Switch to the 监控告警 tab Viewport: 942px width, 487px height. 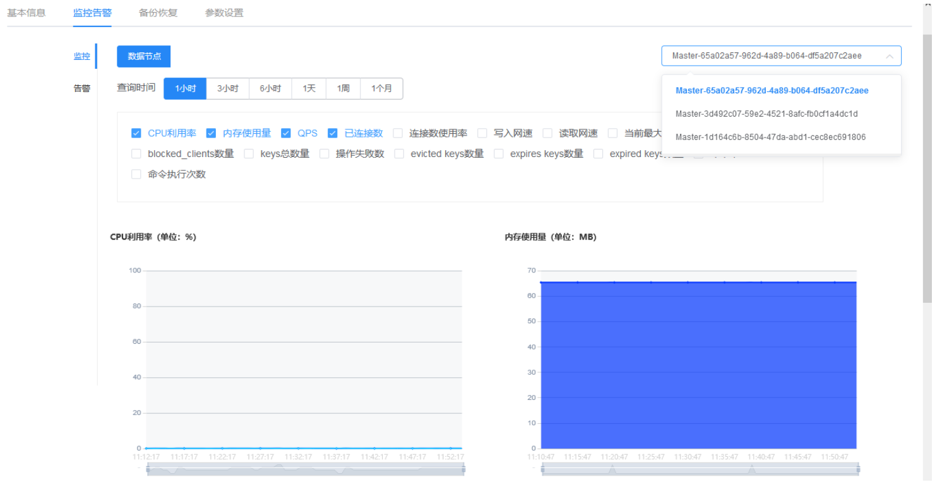tap(92, 13)
